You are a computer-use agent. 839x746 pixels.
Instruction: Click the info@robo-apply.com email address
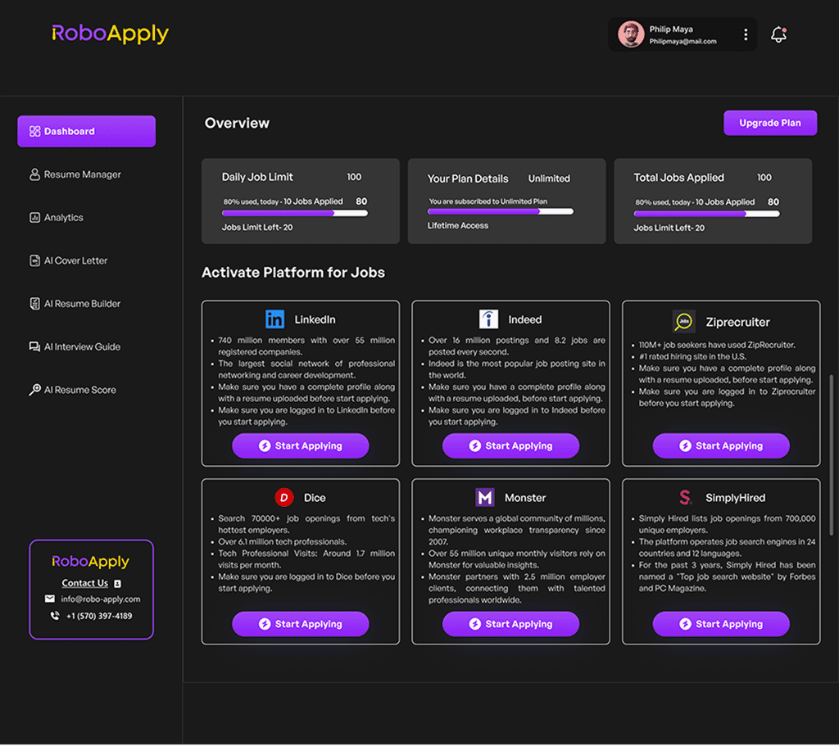coord(101,599)
